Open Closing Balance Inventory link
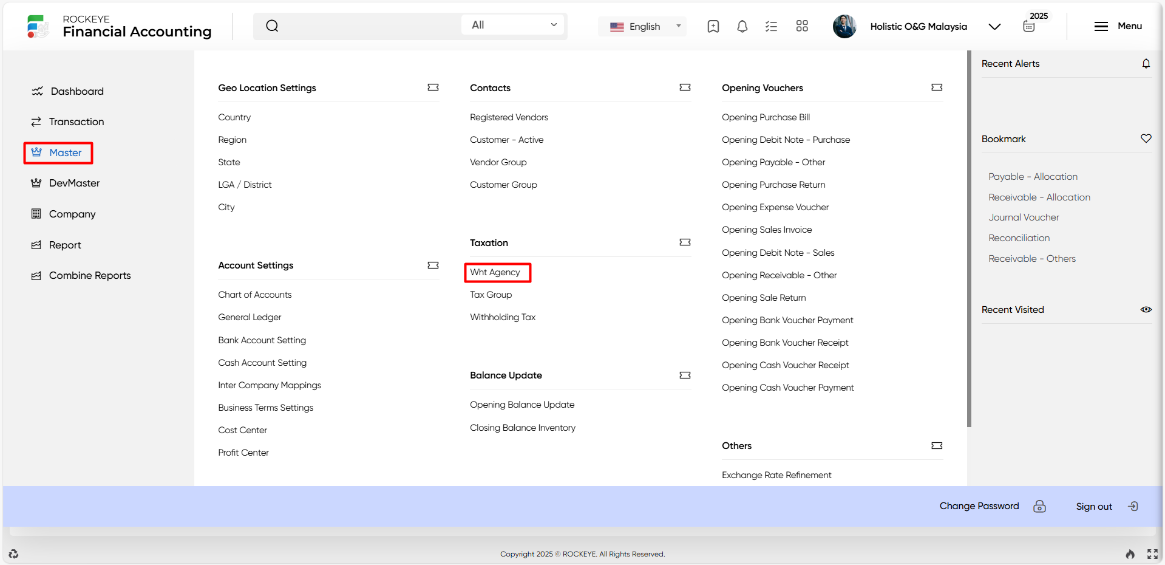1165x565 pixels. [x=523, y=428]
